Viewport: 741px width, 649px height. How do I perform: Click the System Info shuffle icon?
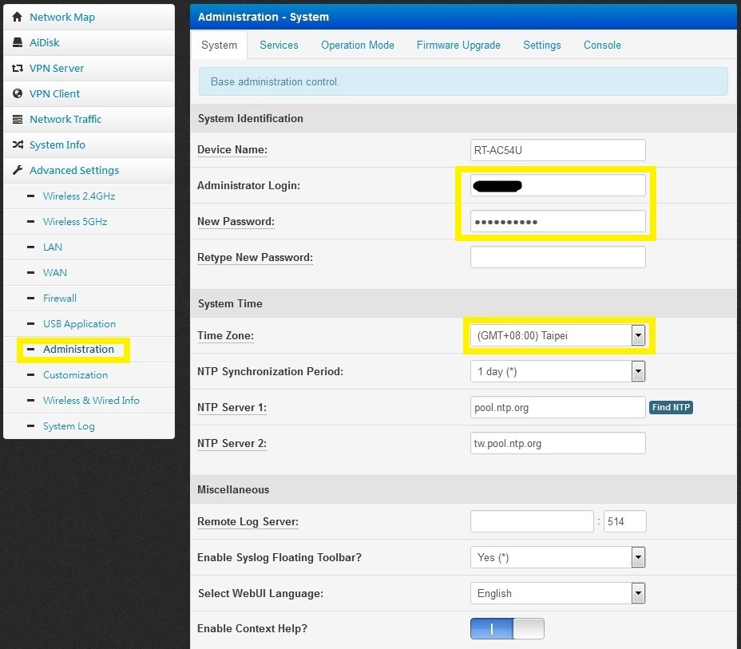pos(18,144)
